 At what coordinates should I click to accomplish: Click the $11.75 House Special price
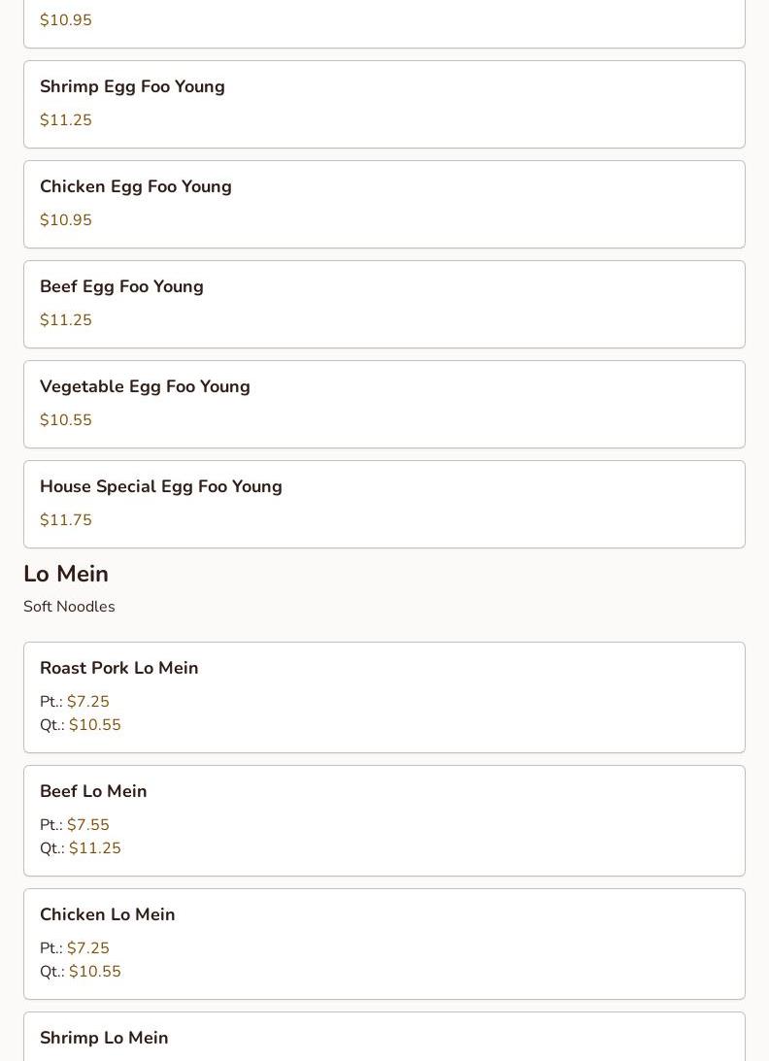[66, 520]
